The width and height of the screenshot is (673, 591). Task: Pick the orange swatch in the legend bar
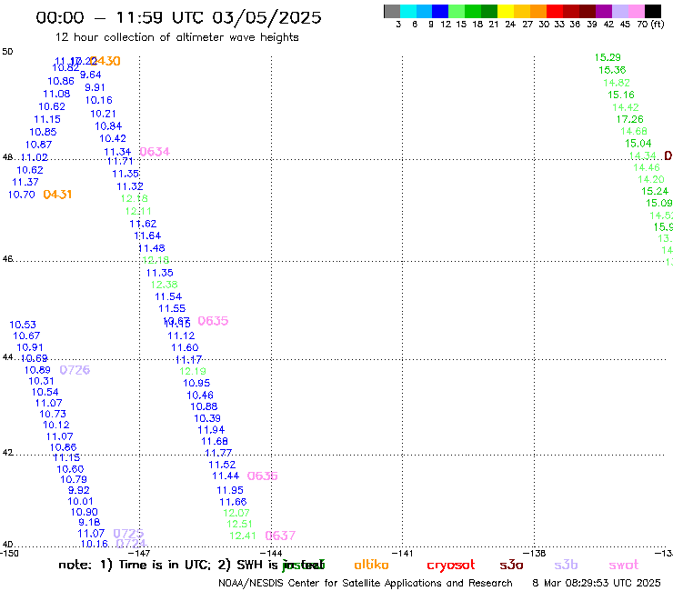tap(538, 12)
